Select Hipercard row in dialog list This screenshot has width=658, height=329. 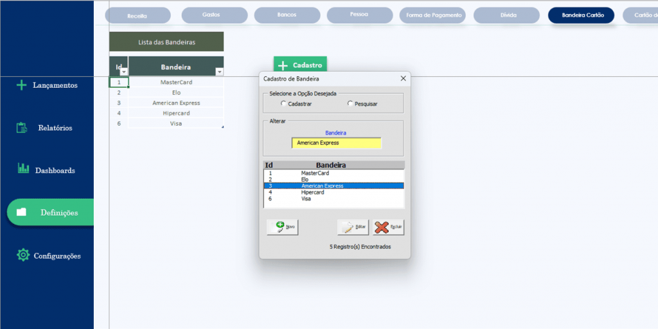pyautogui.click(x=333, y=192)
